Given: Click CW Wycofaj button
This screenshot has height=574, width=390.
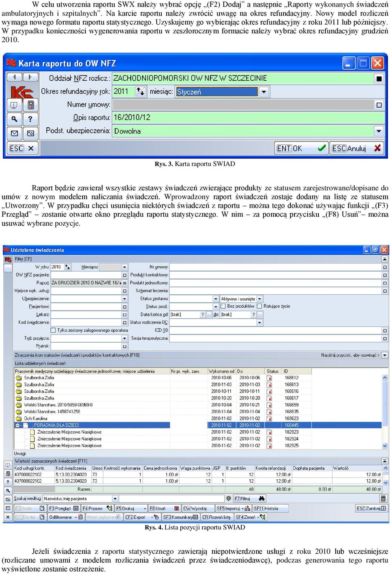Looking at the screenshot, I should tap(198, 508).
